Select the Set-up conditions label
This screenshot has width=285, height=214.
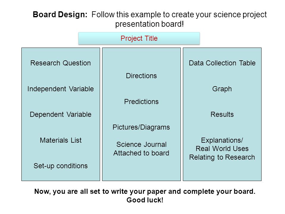61,166
